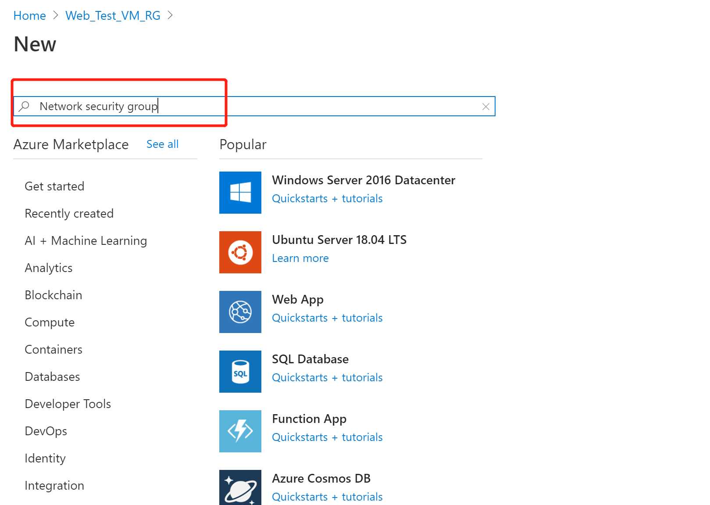Select the DevOps category
The image size is (710, 505).
tap(46, 431)
